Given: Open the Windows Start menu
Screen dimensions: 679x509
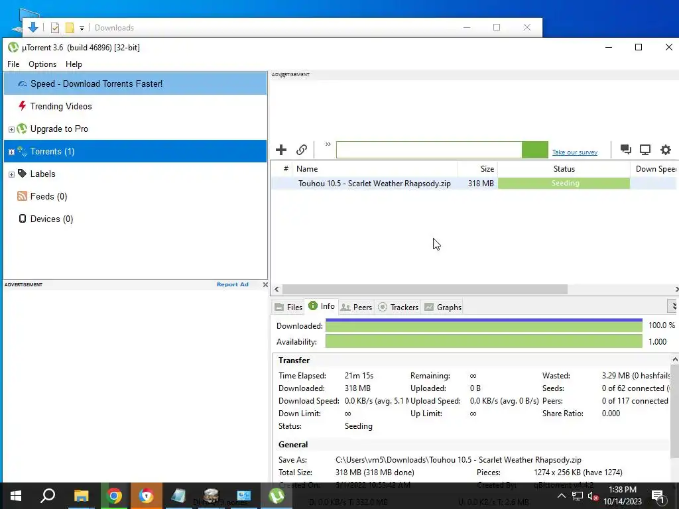Looking at the screenshot, I should [x=16, y=496].
